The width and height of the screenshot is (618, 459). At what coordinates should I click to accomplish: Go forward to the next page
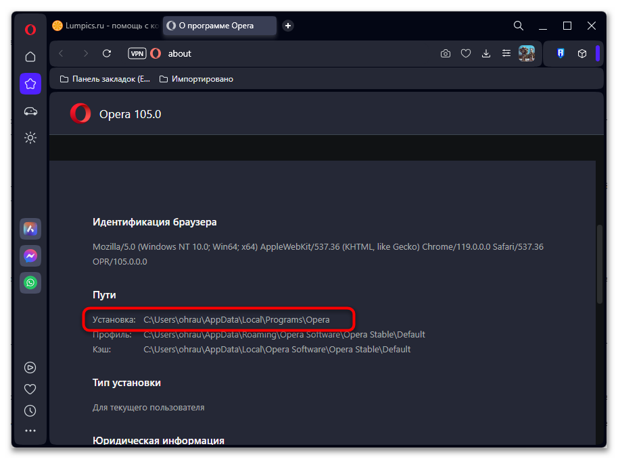click(85, 53)
